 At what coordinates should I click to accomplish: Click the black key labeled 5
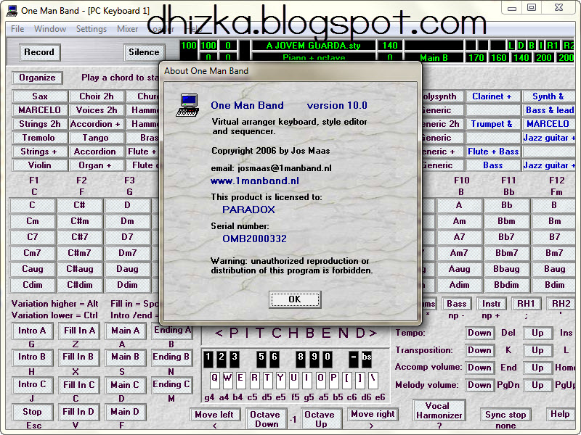coord(261,358)
